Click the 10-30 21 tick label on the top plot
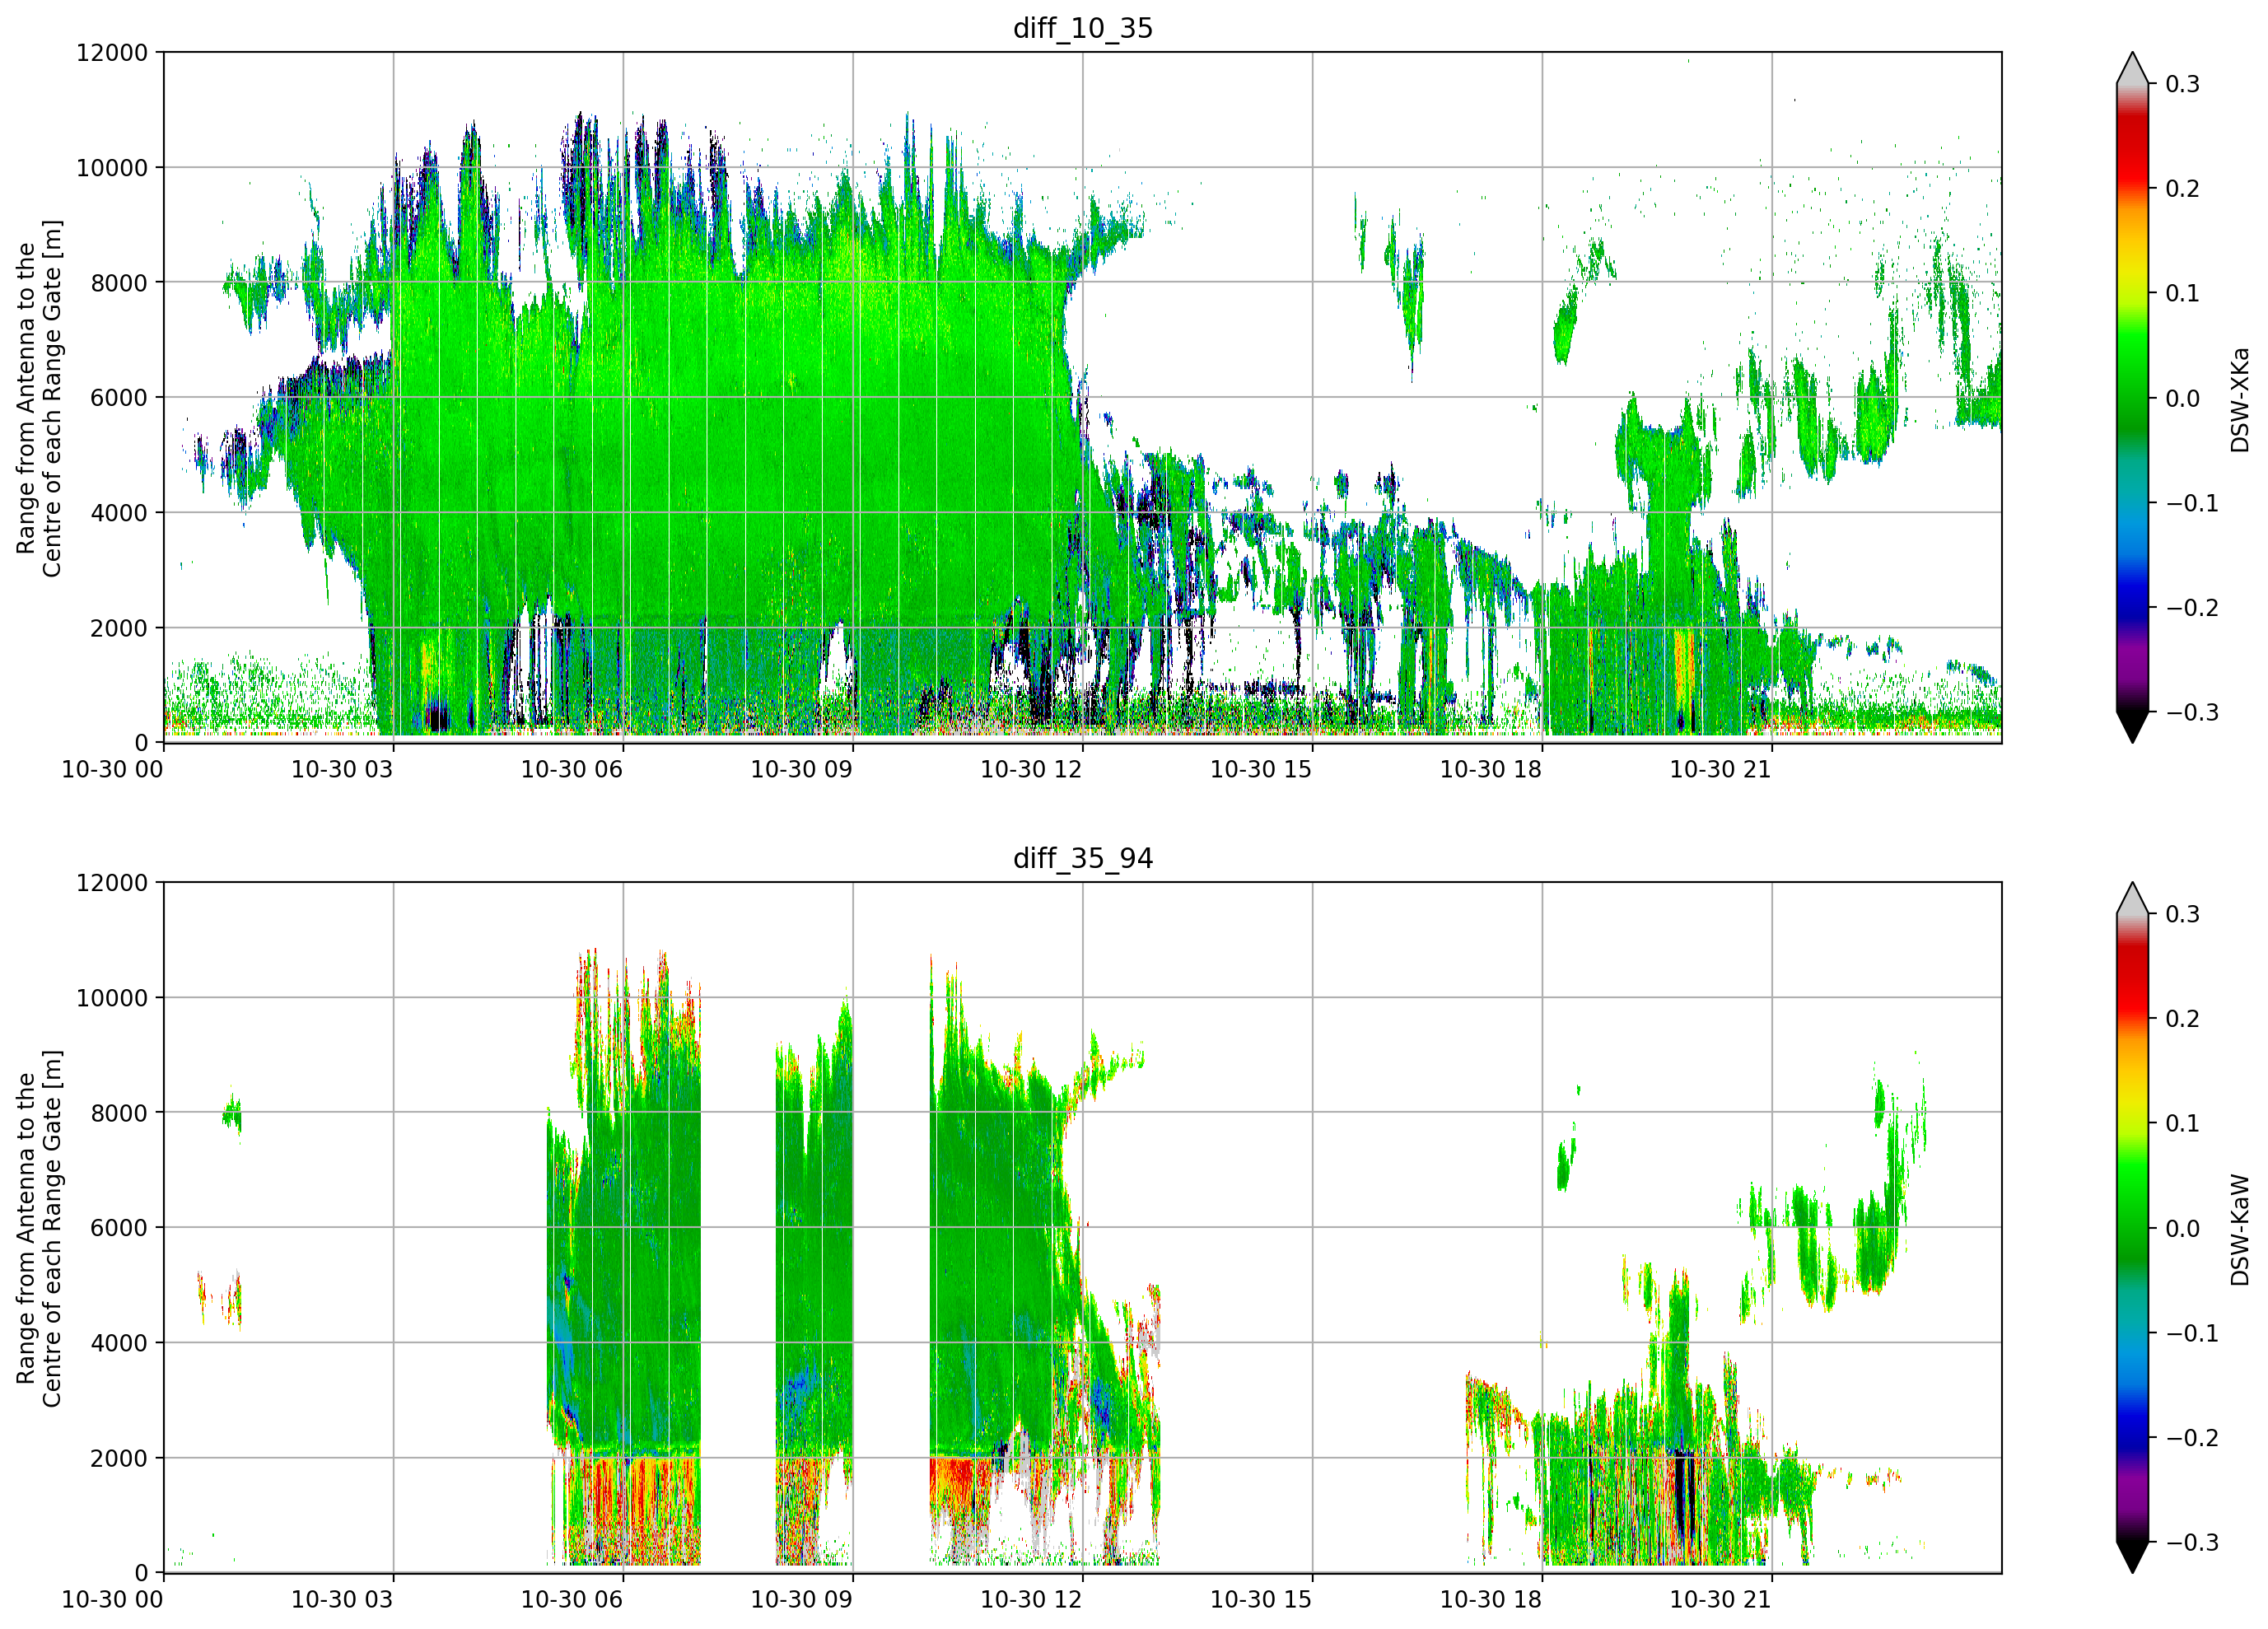The width and height of the screenshot is (2268, 1629). 1721,769
